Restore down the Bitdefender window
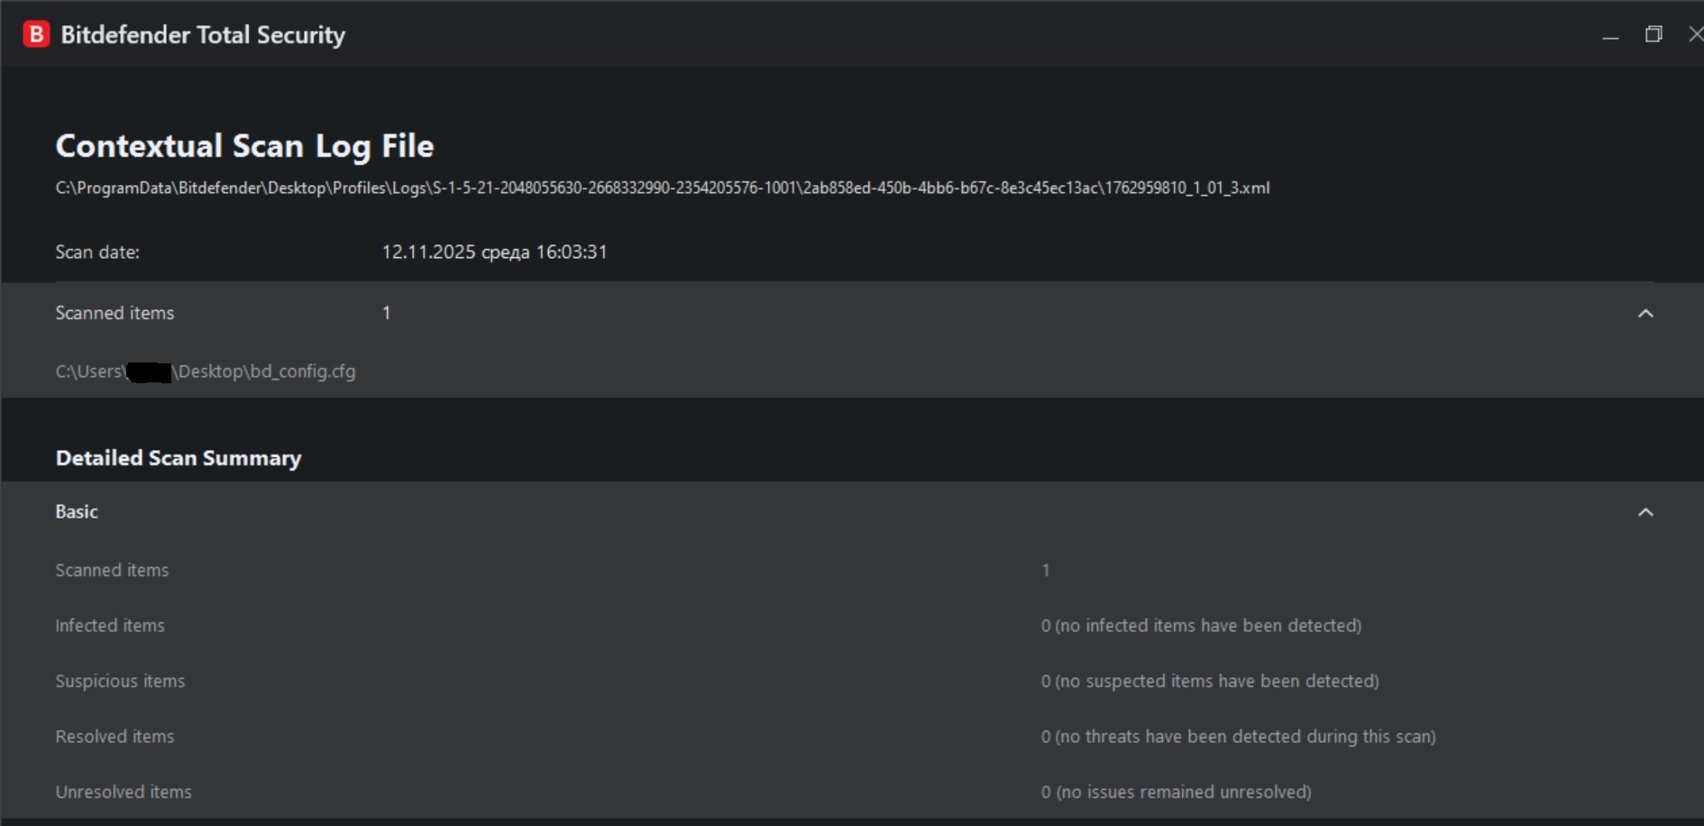The width and height of the screenshot is (1704, 826). point(1654,34)
